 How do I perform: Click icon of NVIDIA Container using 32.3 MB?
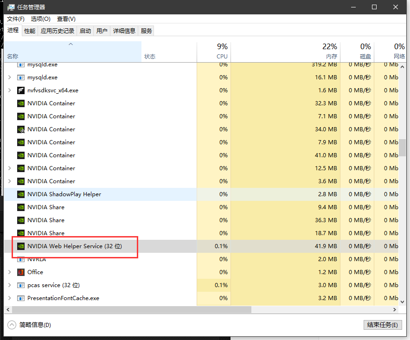tap(21, 103)
